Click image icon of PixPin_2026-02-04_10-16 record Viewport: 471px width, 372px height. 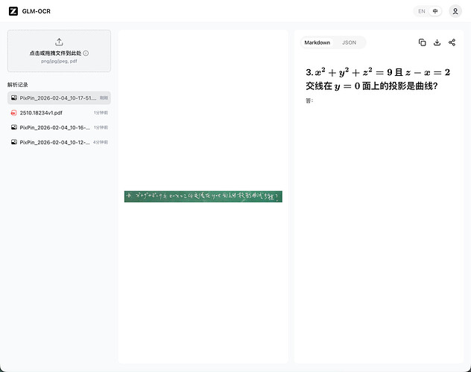(14, 127)
